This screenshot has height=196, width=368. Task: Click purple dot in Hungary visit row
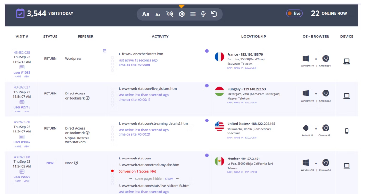point(207,86)
